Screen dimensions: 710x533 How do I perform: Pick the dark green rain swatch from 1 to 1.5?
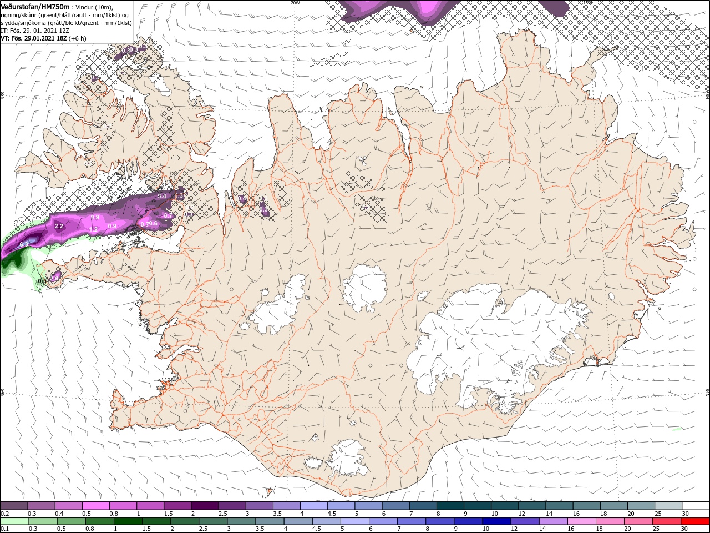point(128,521)
